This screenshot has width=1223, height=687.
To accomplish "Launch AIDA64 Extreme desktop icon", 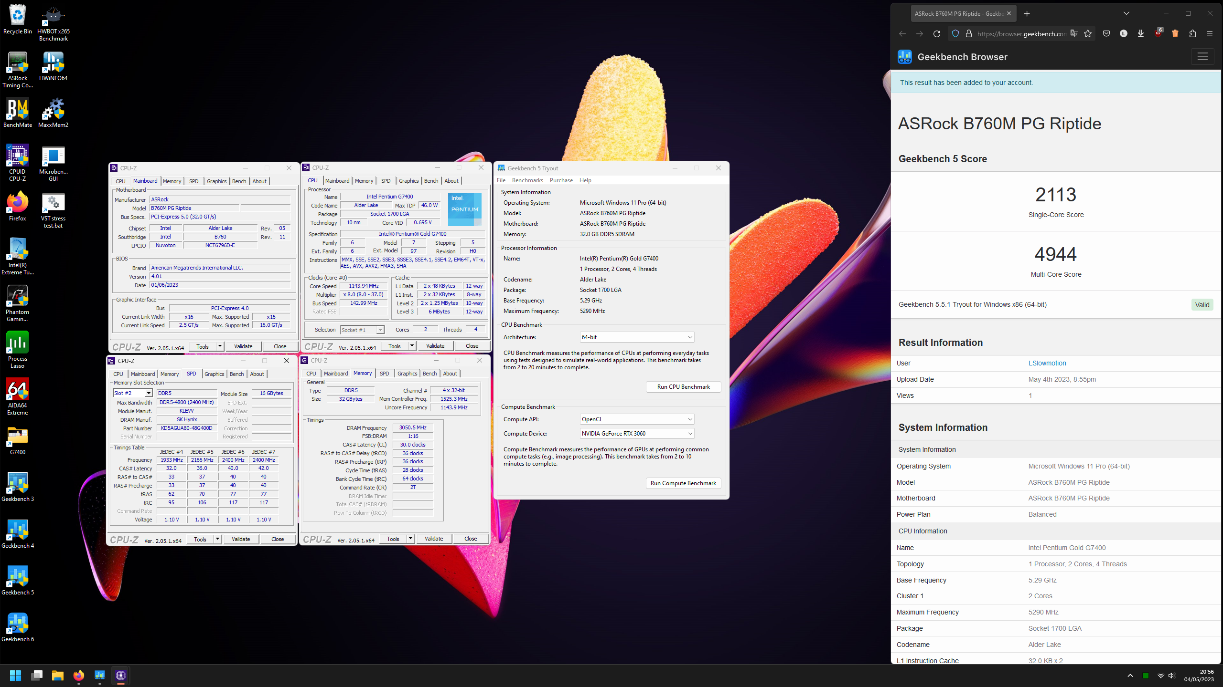I will [x=18, y=397].
